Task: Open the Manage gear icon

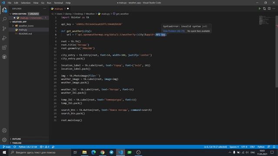Action: 4,140
